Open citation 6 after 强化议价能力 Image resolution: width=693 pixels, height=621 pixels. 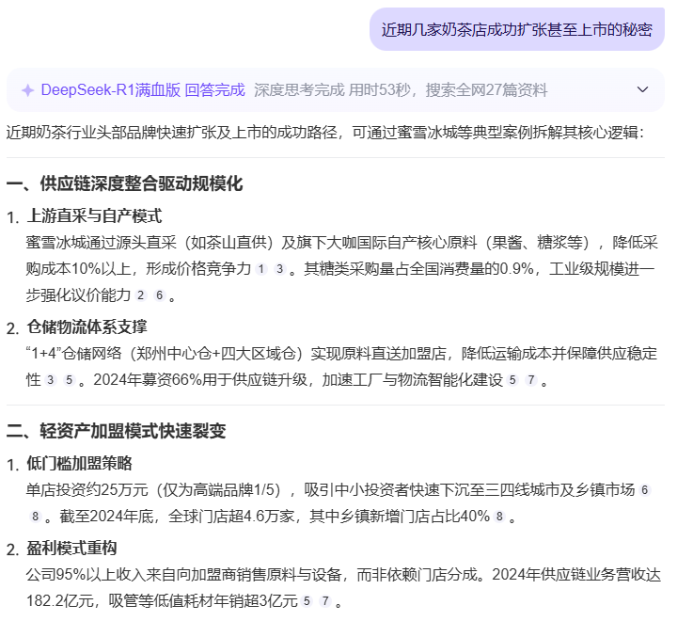[x=159, y=295]
